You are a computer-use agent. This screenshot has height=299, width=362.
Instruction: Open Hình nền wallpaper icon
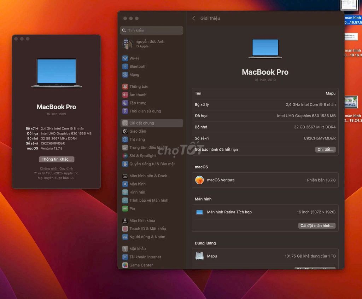point(125,192)
